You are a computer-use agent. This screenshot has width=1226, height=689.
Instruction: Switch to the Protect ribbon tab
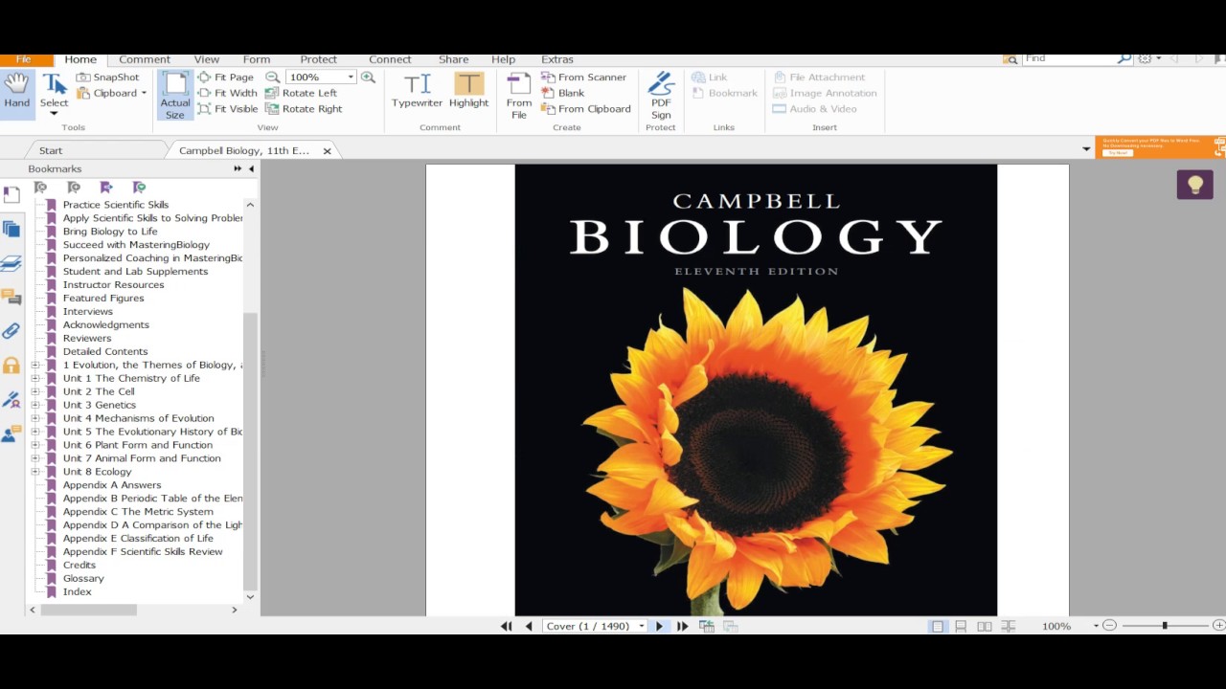pos(318,59)
